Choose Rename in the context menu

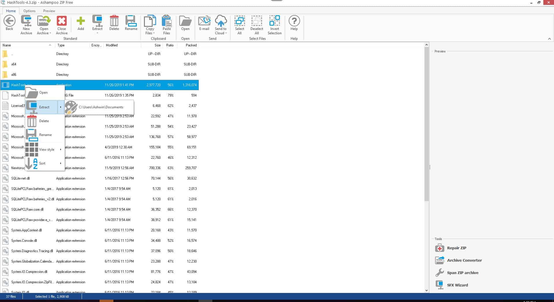point(45,135)
